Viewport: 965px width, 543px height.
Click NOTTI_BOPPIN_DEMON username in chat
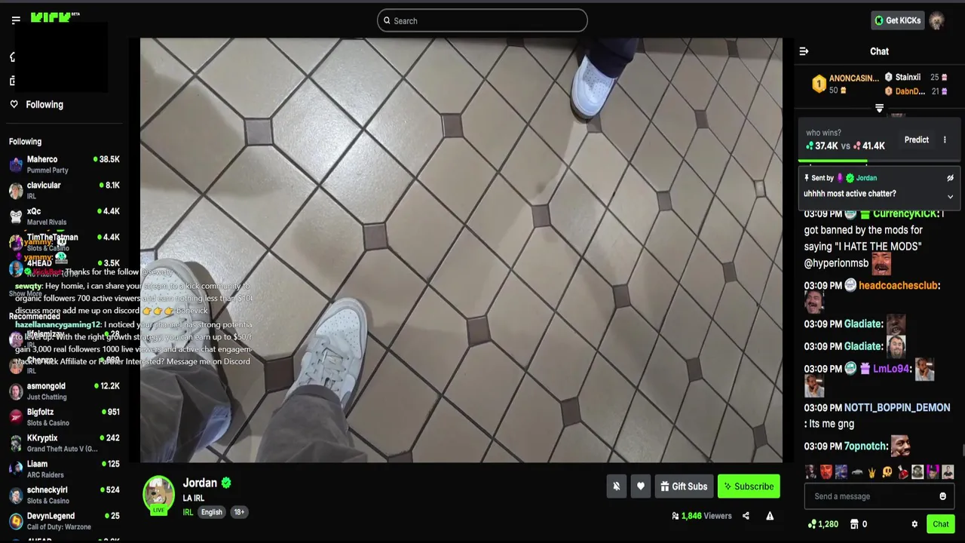point(897,407)
